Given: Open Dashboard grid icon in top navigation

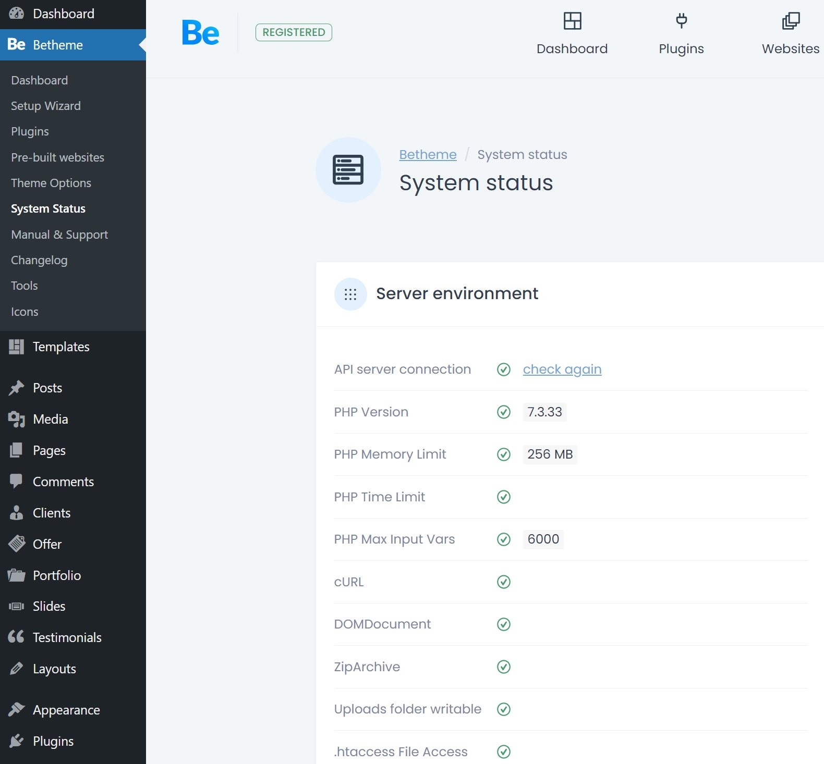Looking at the screenshot, I should tap(572, 21).
